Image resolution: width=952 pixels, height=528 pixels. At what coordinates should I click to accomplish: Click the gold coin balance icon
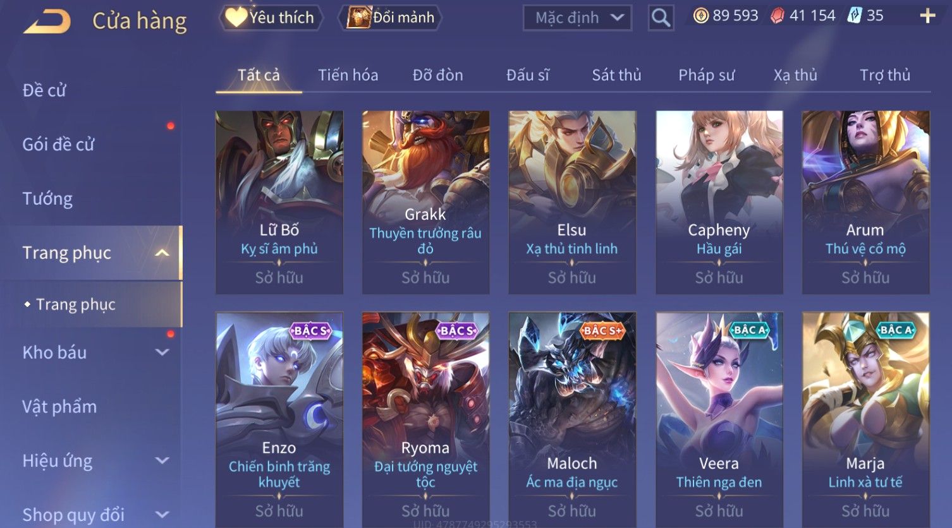(701, 16)
